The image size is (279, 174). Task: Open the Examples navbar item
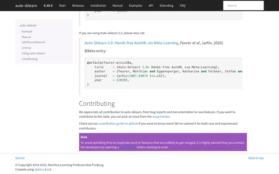click(x=136, y=6)
